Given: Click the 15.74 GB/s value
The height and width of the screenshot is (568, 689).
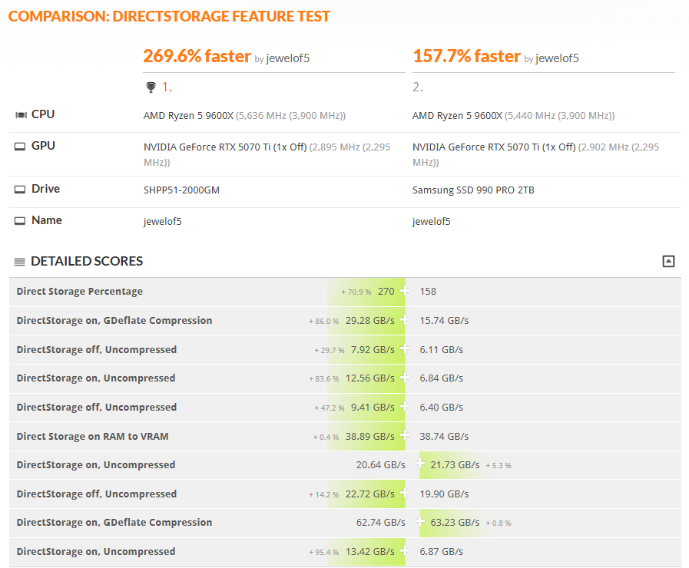Looking at the screenshot, I should point(444,321).
